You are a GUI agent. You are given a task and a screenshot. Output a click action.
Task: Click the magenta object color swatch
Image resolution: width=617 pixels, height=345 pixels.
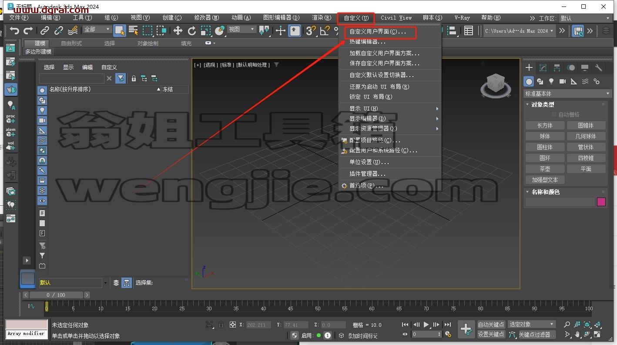tap(601, 202)
